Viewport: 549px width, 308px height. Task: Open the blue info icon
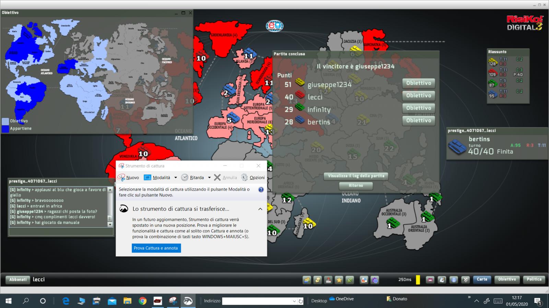pos(454,280)
